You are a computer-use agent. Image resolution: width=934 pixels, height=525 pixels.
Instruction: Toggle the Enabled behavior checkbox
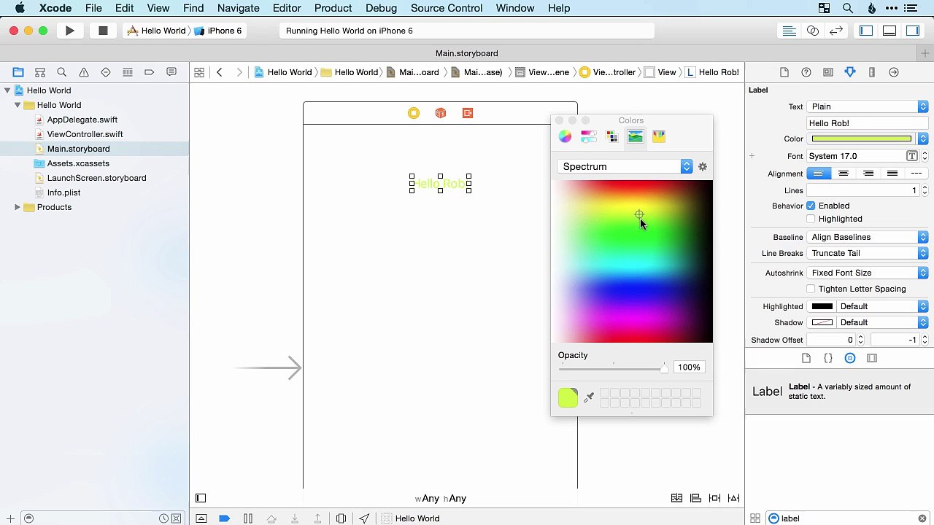tap(811, 206)
